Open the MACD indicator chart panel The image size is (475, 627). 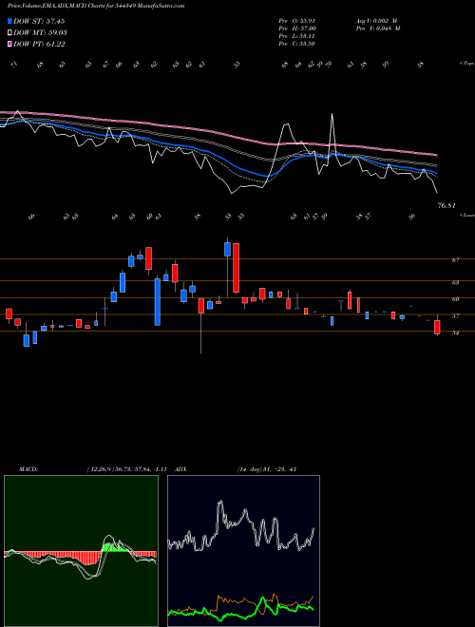[81, 551]
